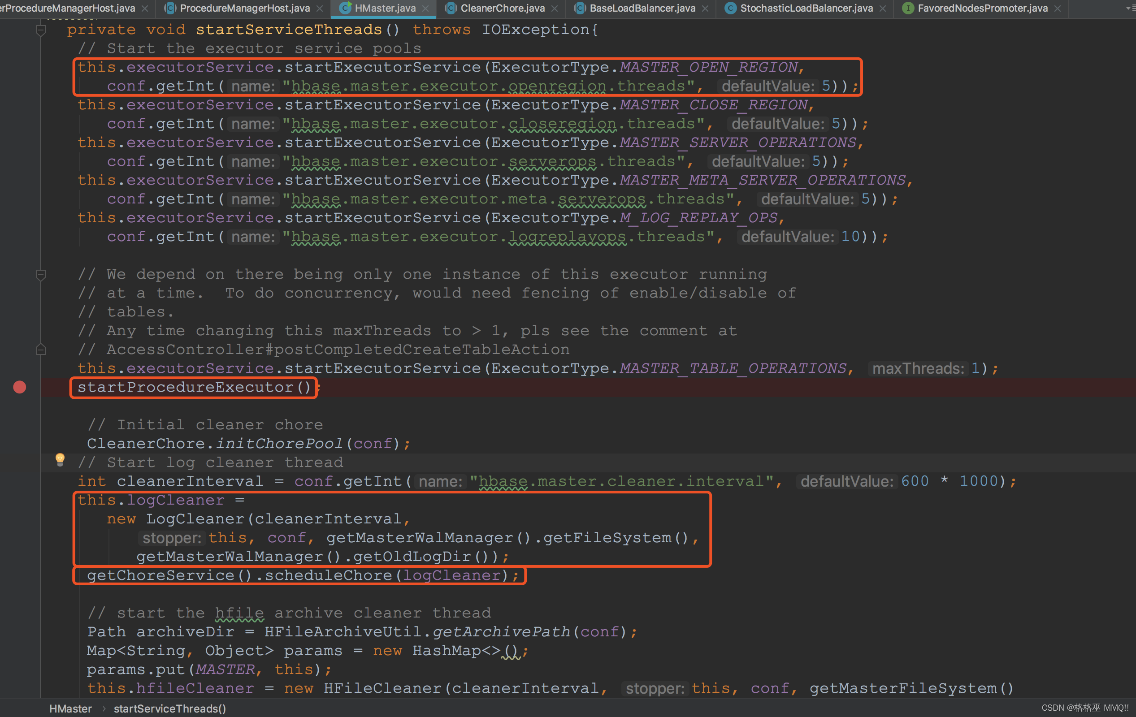Click the initChorePool method call

tap(279, 443)
